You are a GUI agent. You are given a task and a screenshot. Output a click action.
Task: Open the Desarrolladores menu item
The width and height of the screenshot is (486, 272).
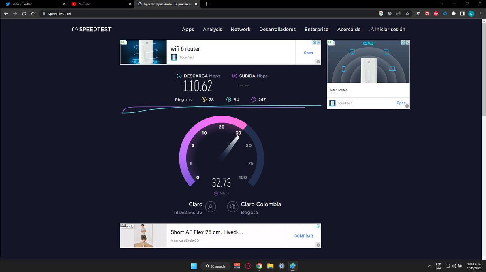(x=277, y=29)
